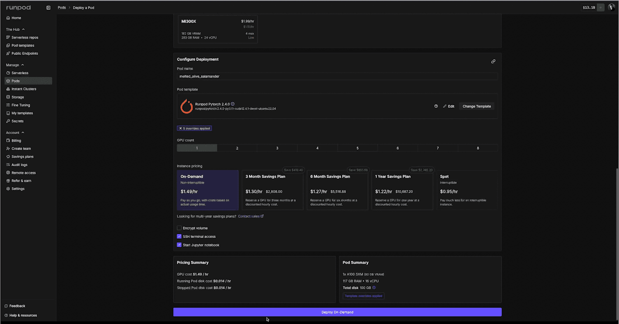Uncheck Start Jupyter notebook
The height and width of the screenshot is (324, 619).
click(x=179, y=245)
